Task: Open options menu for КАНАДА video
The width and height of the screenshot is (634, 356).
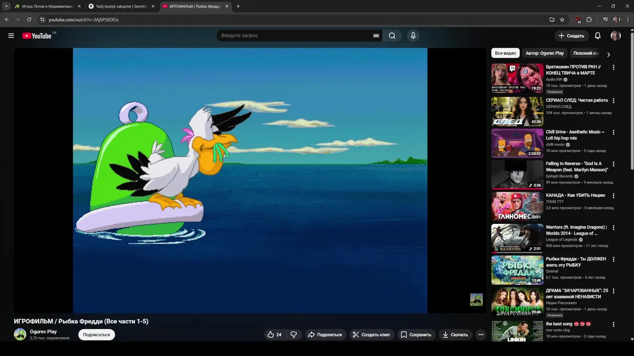Action: pyautogui.click(x=613, y=196)
